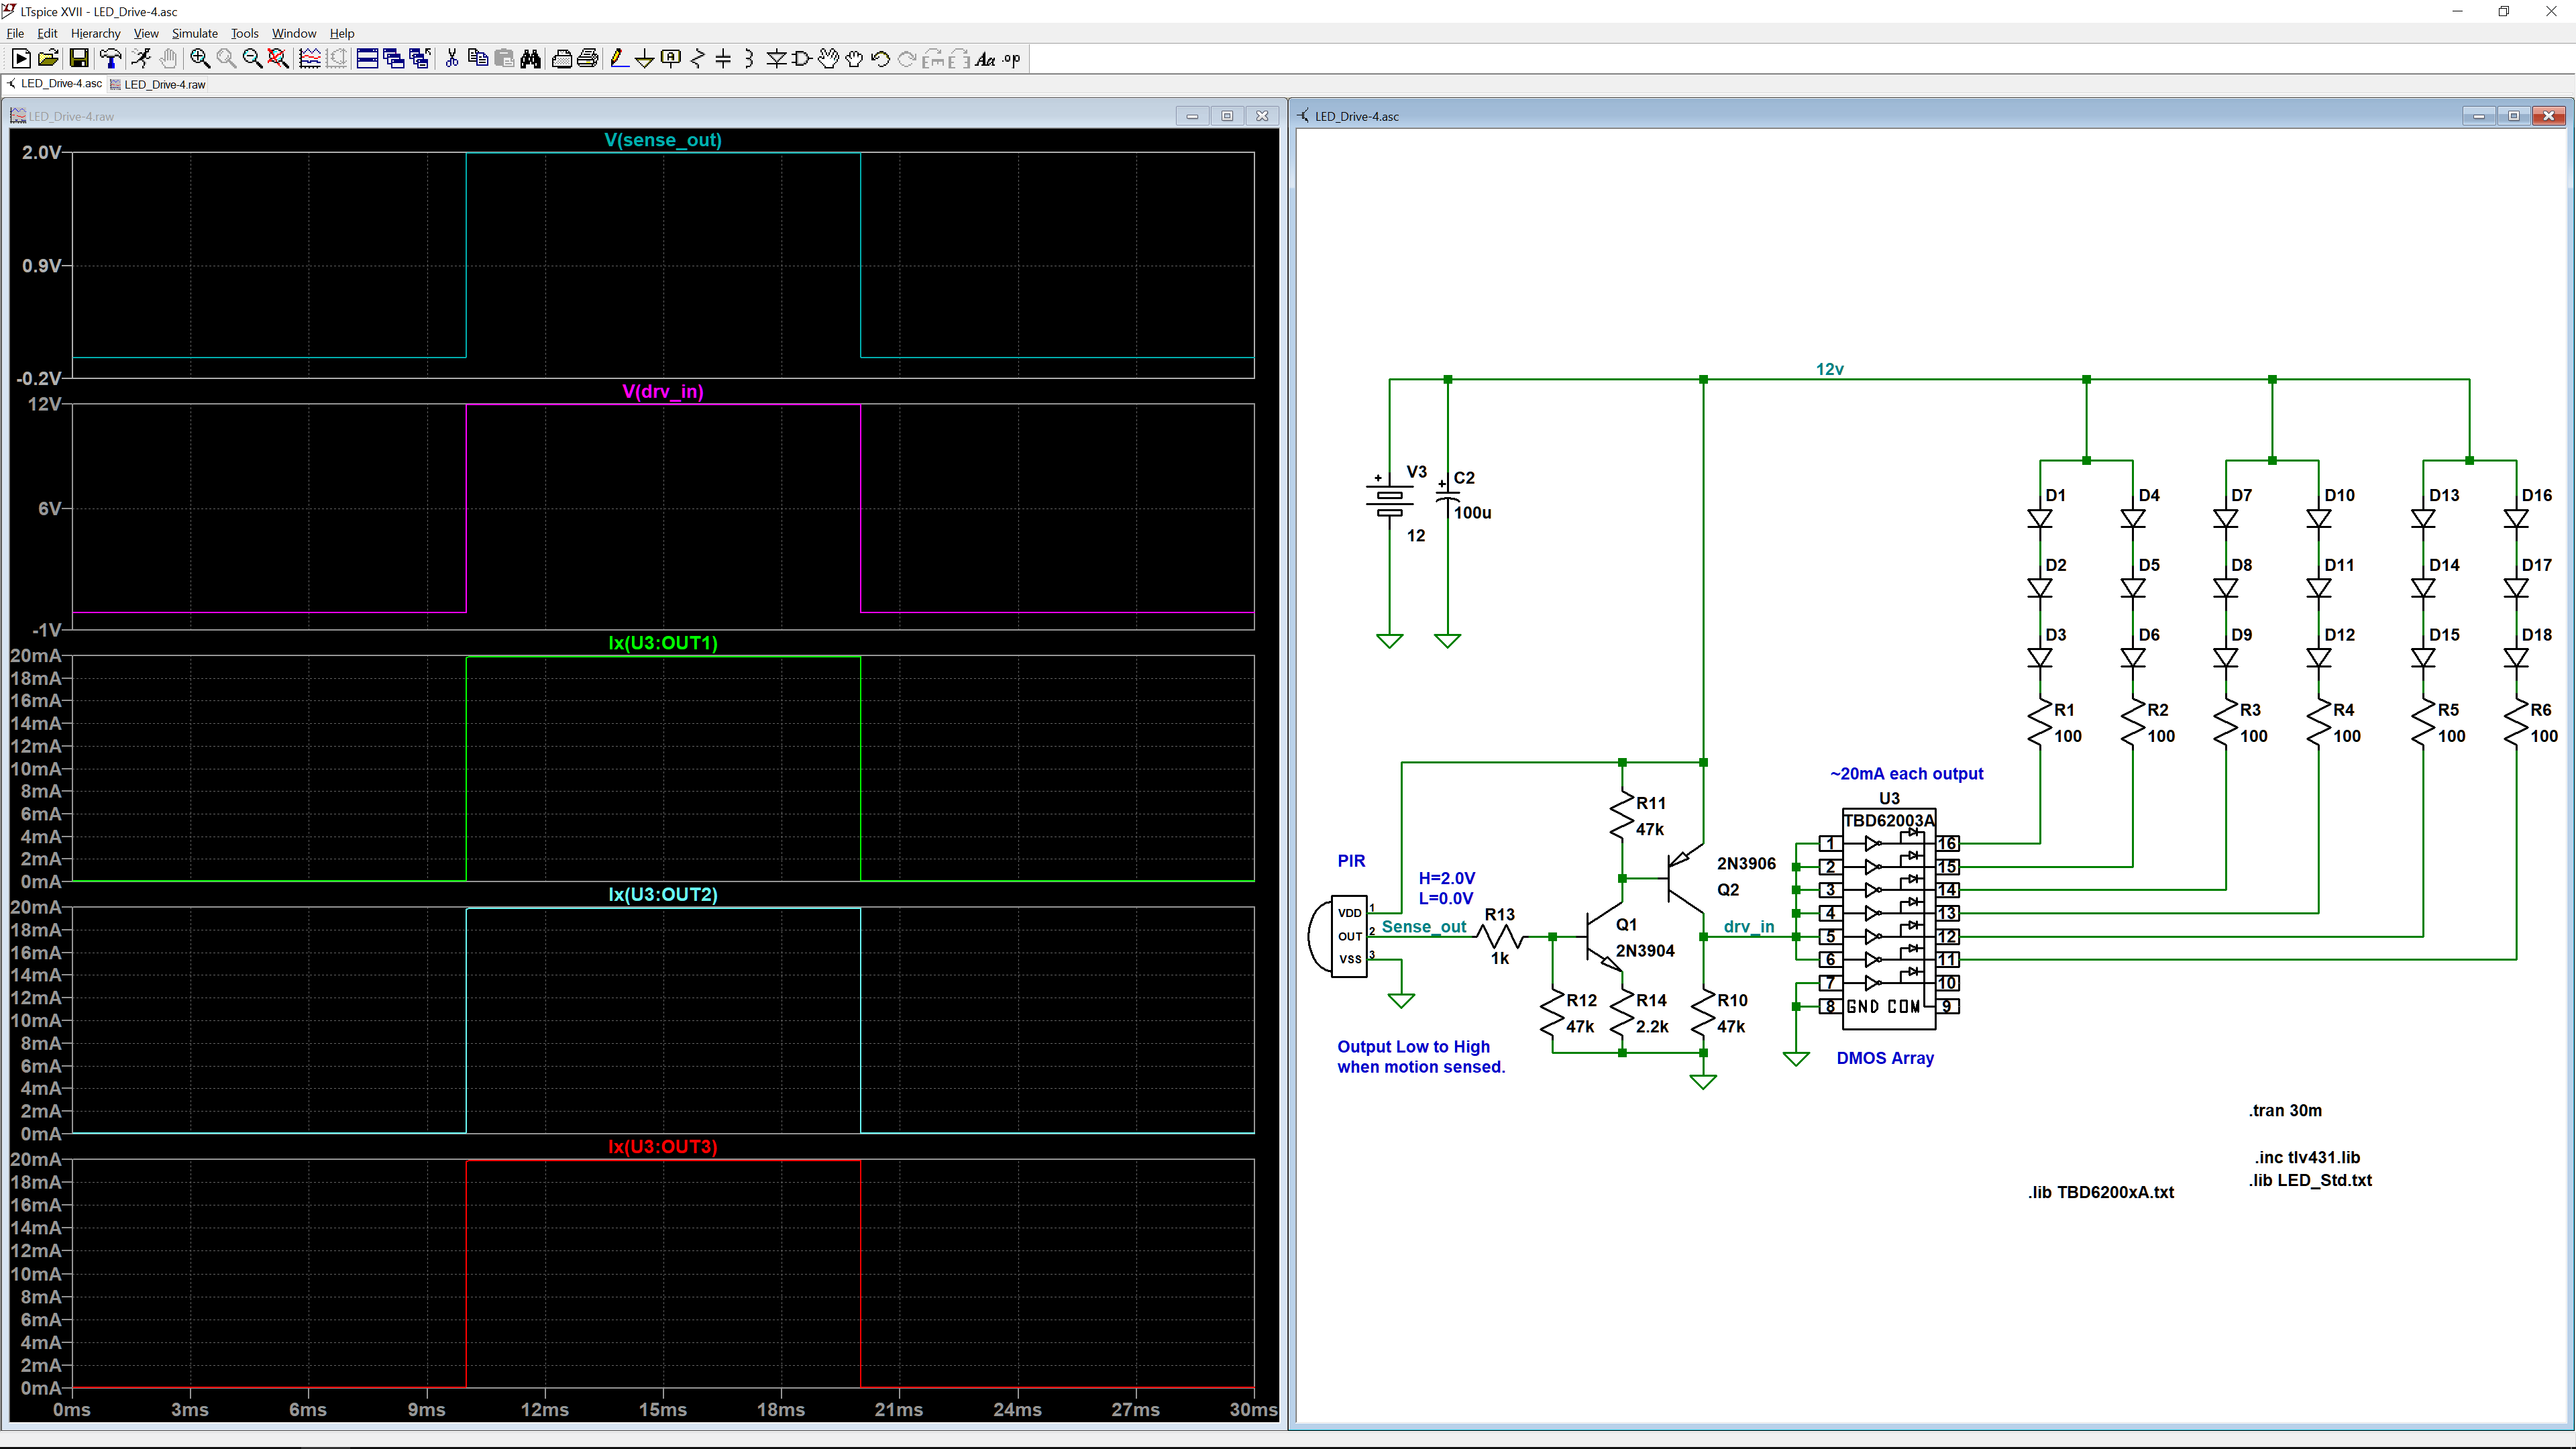Place a diode from the toolbar
Image resolution: width=2576 pixels, height=1449 pixels.
click(776, 59)
